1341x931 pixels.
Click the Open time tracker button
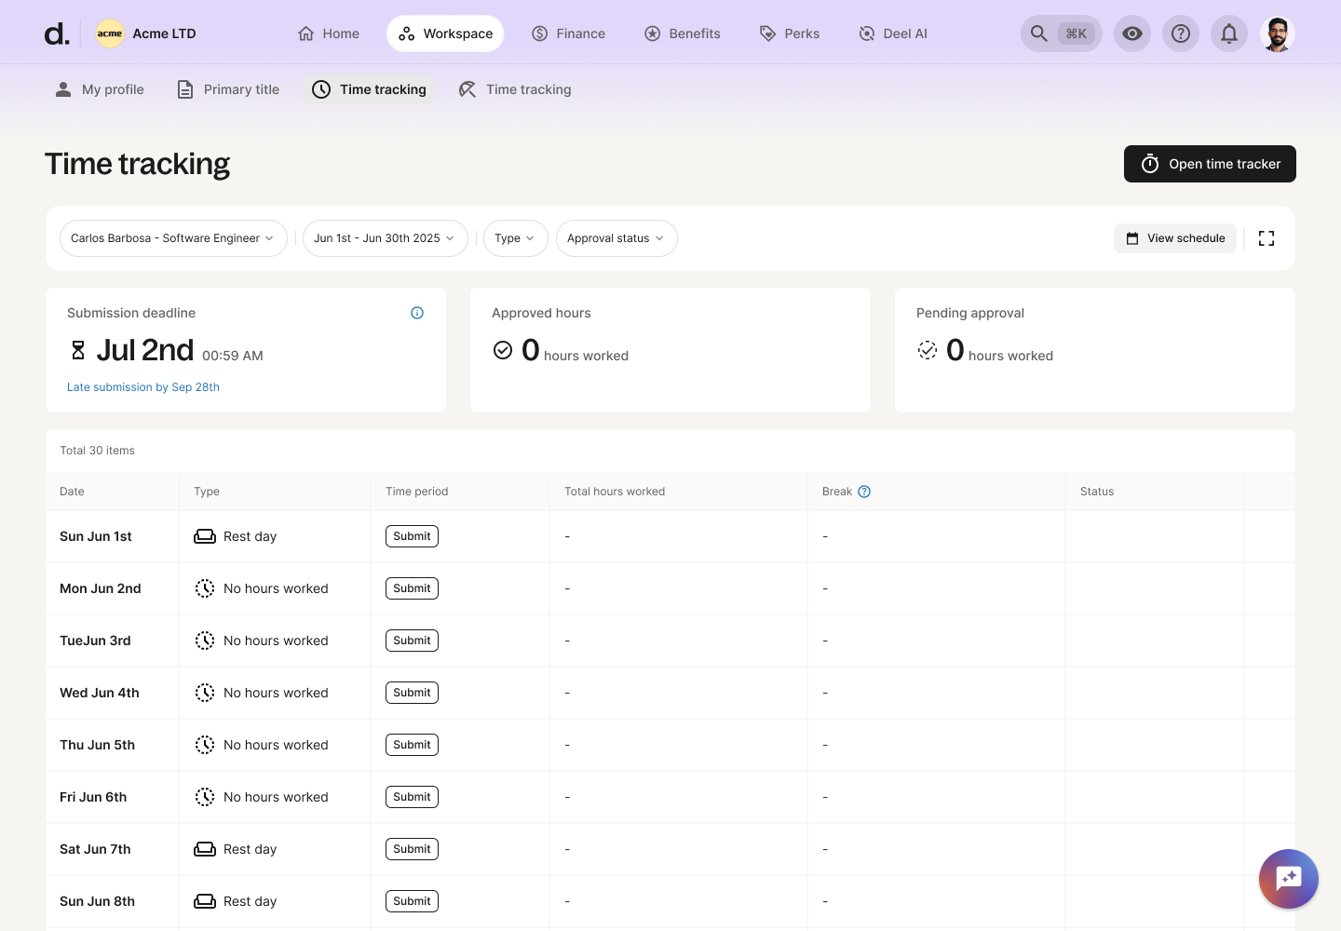coord(1210,164)
